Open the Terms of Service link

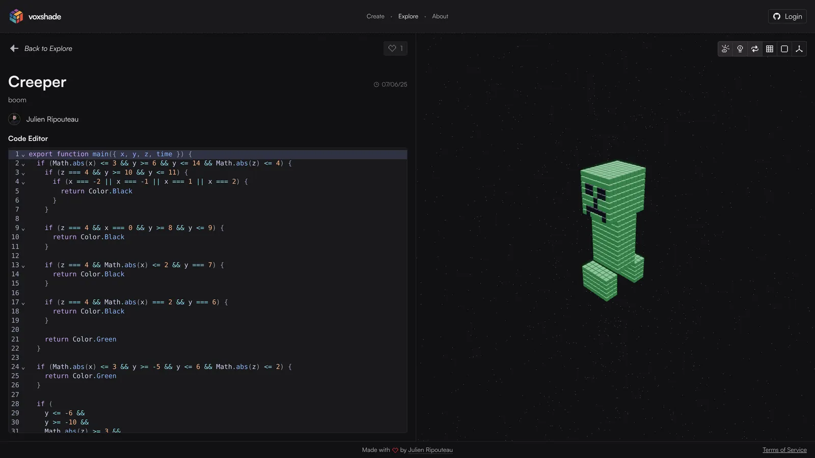coord(784,450)
